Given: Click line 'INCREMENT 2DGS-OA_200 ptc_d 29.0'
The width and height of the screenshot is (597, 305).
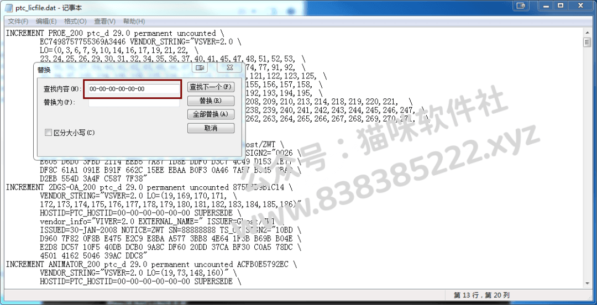Looking at the screenshot, I should point(150,188).
